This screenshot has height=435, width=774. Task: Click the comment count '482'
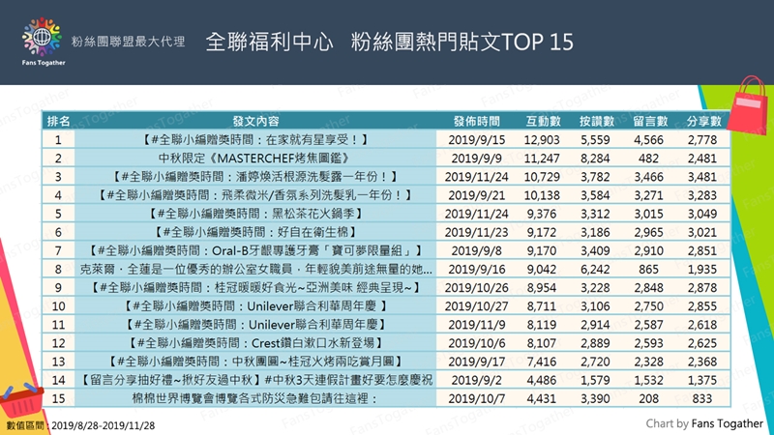[x=648, y=159]
